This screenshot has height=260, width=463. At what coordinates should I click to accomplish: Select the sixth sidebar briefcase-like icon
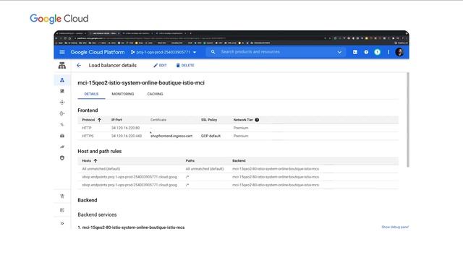(x=62, y=136)
